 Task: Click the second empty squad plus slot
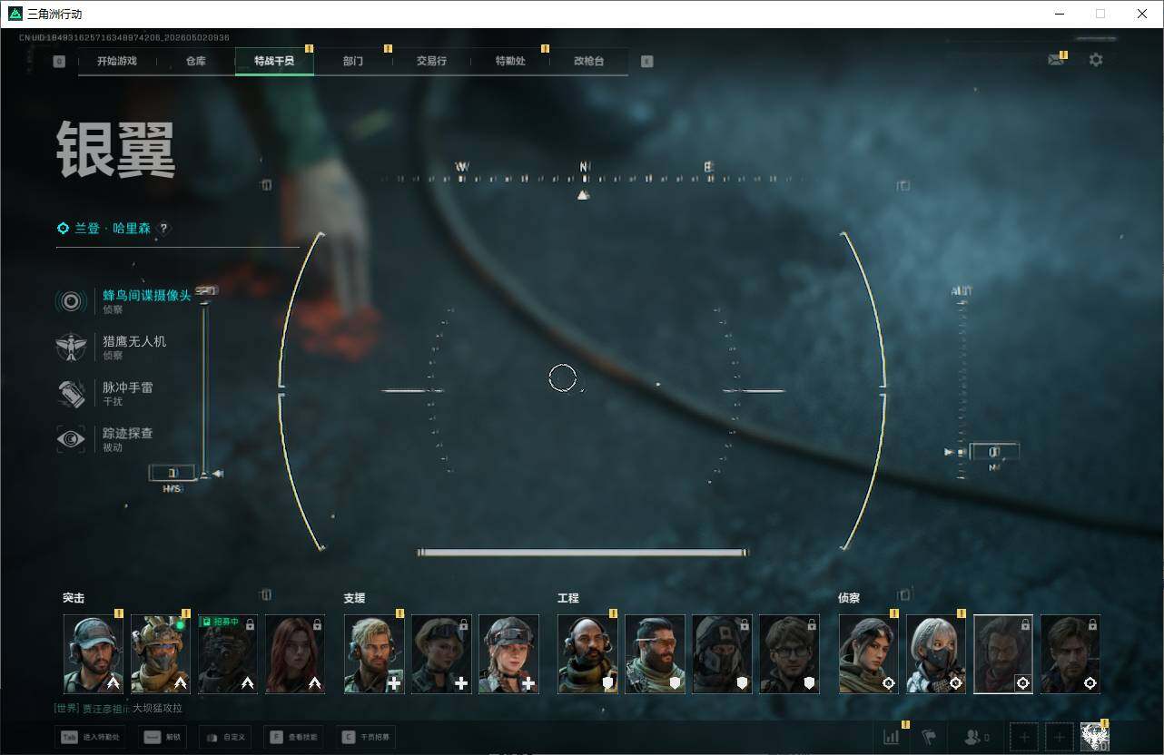click(1059, 737)
